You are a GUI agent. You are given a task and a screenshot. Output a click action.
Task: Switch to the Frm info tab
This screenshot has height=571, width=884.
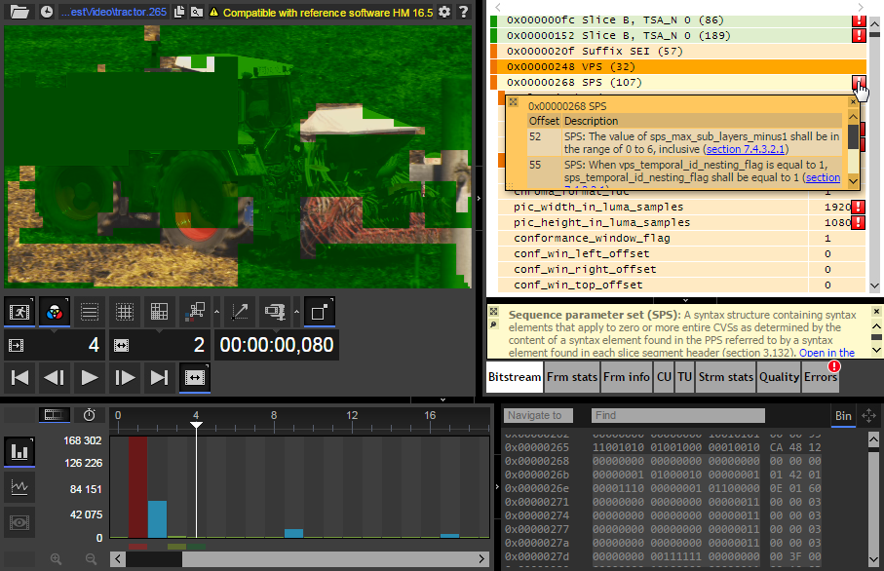point(627,377)
